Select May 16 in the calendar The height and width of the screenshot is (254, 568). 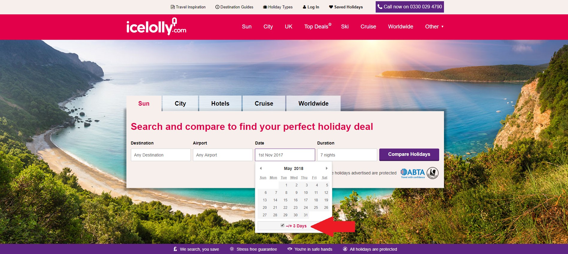click(x=295, y=200)
